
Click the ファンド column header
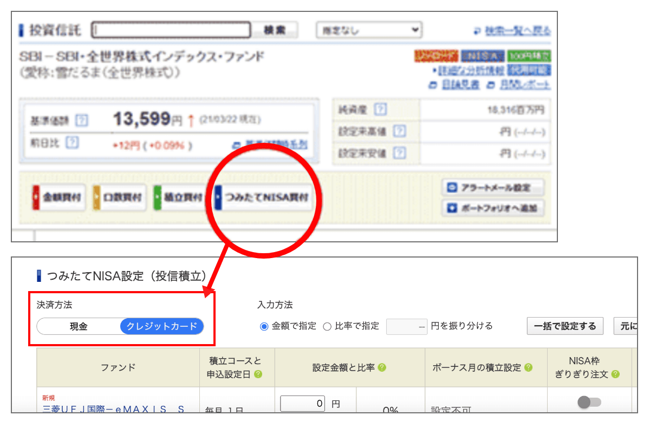118,367
